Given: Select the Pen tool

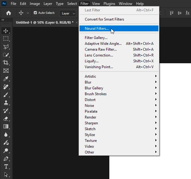Looking at the screenshot, I should coord(6,159).
